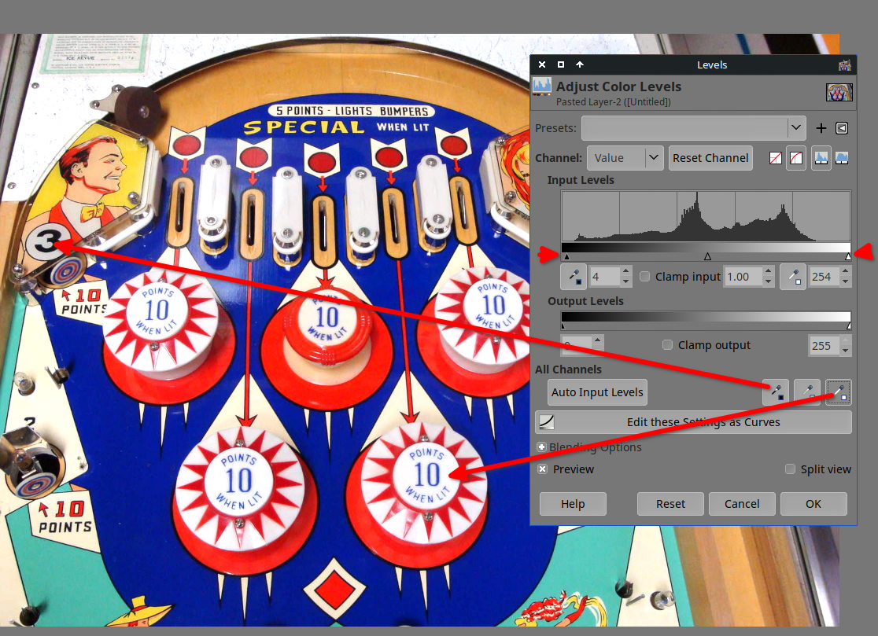
Task: Expand the Blending Options section
Action: [541, 447]
